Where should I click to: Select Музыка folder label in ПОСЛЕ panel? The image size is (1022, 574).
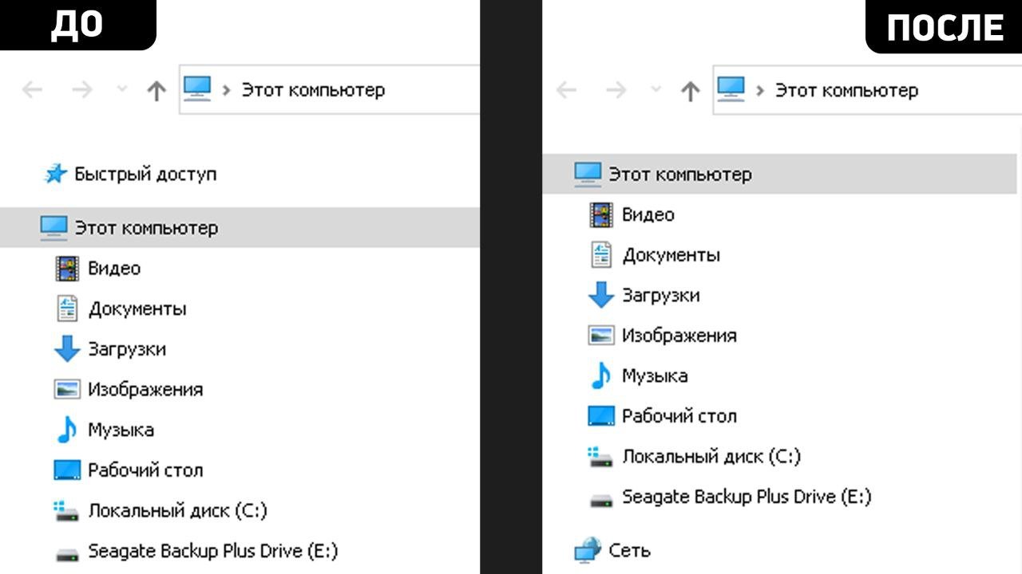tap(655, 375)
